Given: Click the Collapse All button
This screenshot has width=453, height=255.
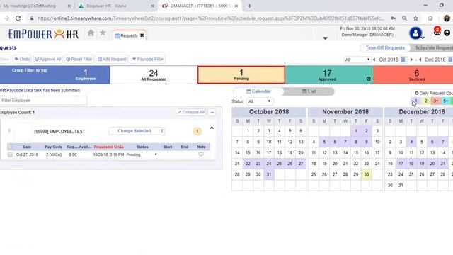Looking at the screenshot, I should [x=191, y=112].
